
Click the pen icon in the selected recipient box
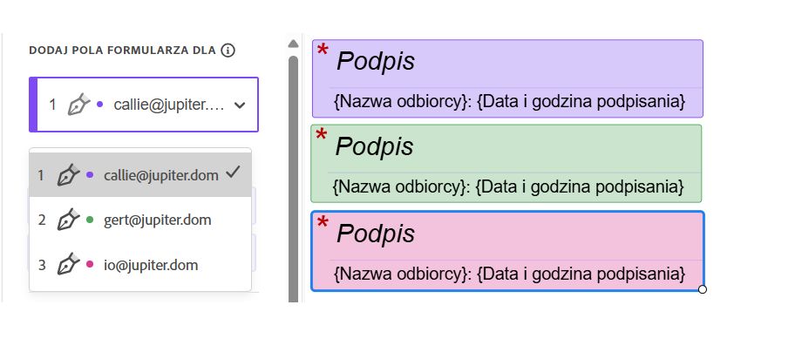click(x=79, y=105)
